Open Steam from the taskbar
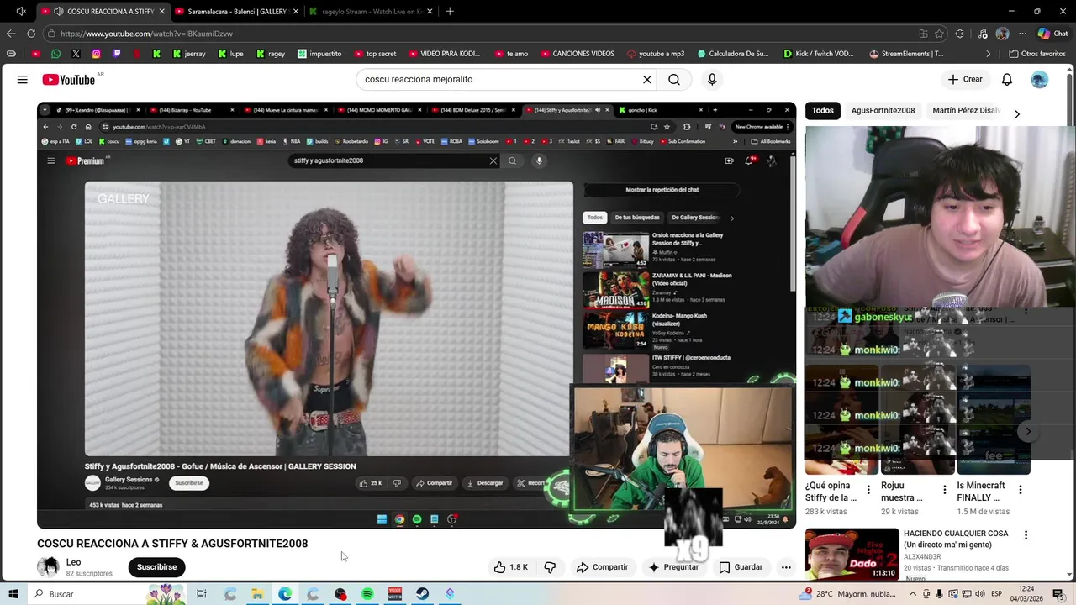Screen dimensions: 1076x605 point(422,594)
